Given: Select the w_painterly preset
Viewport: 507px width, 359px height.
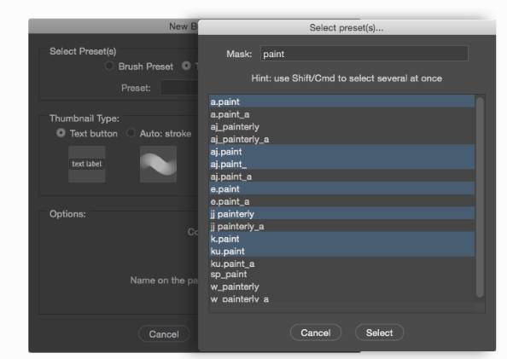Looking at the screenshot, I should pyautogui.click(x=341, y=287).
